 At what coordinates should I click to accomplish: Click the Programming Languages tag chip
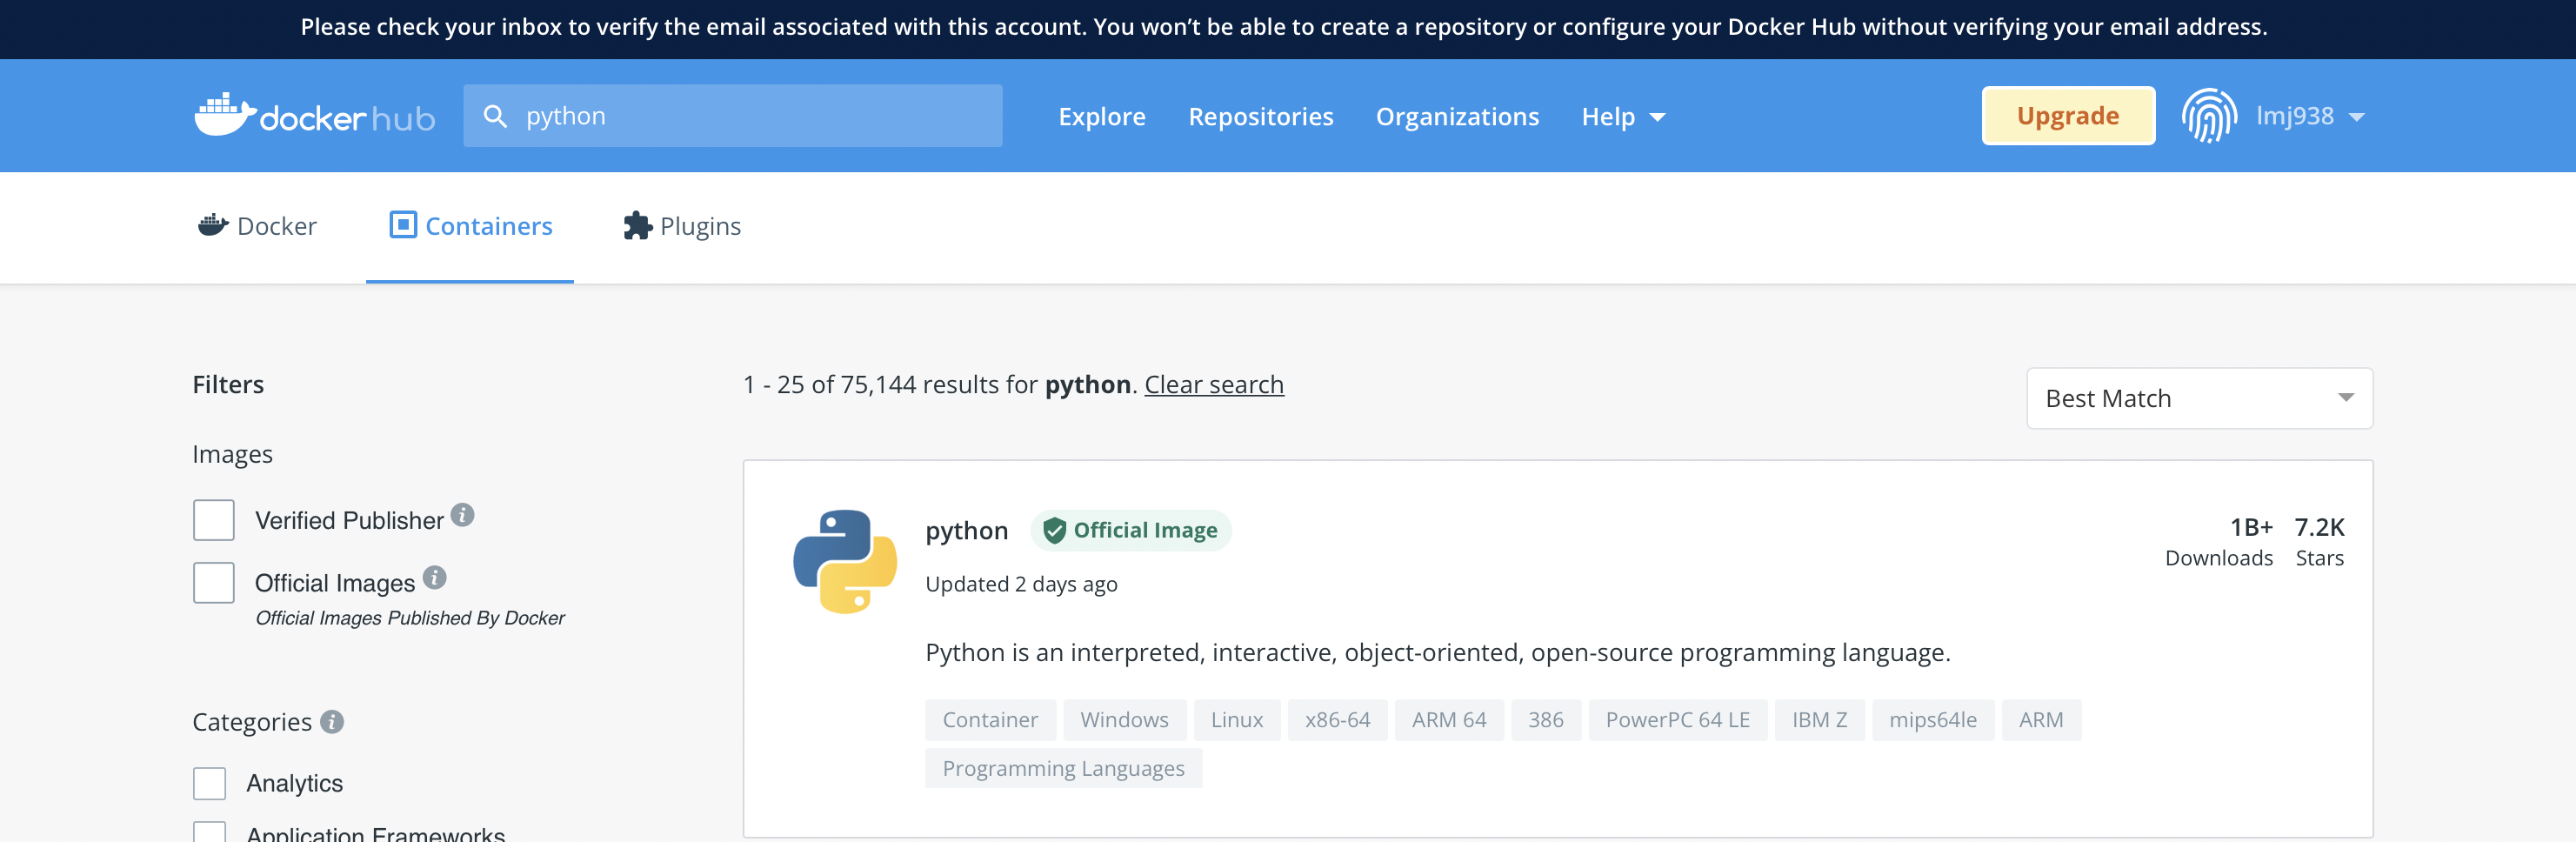point(1063,768)
